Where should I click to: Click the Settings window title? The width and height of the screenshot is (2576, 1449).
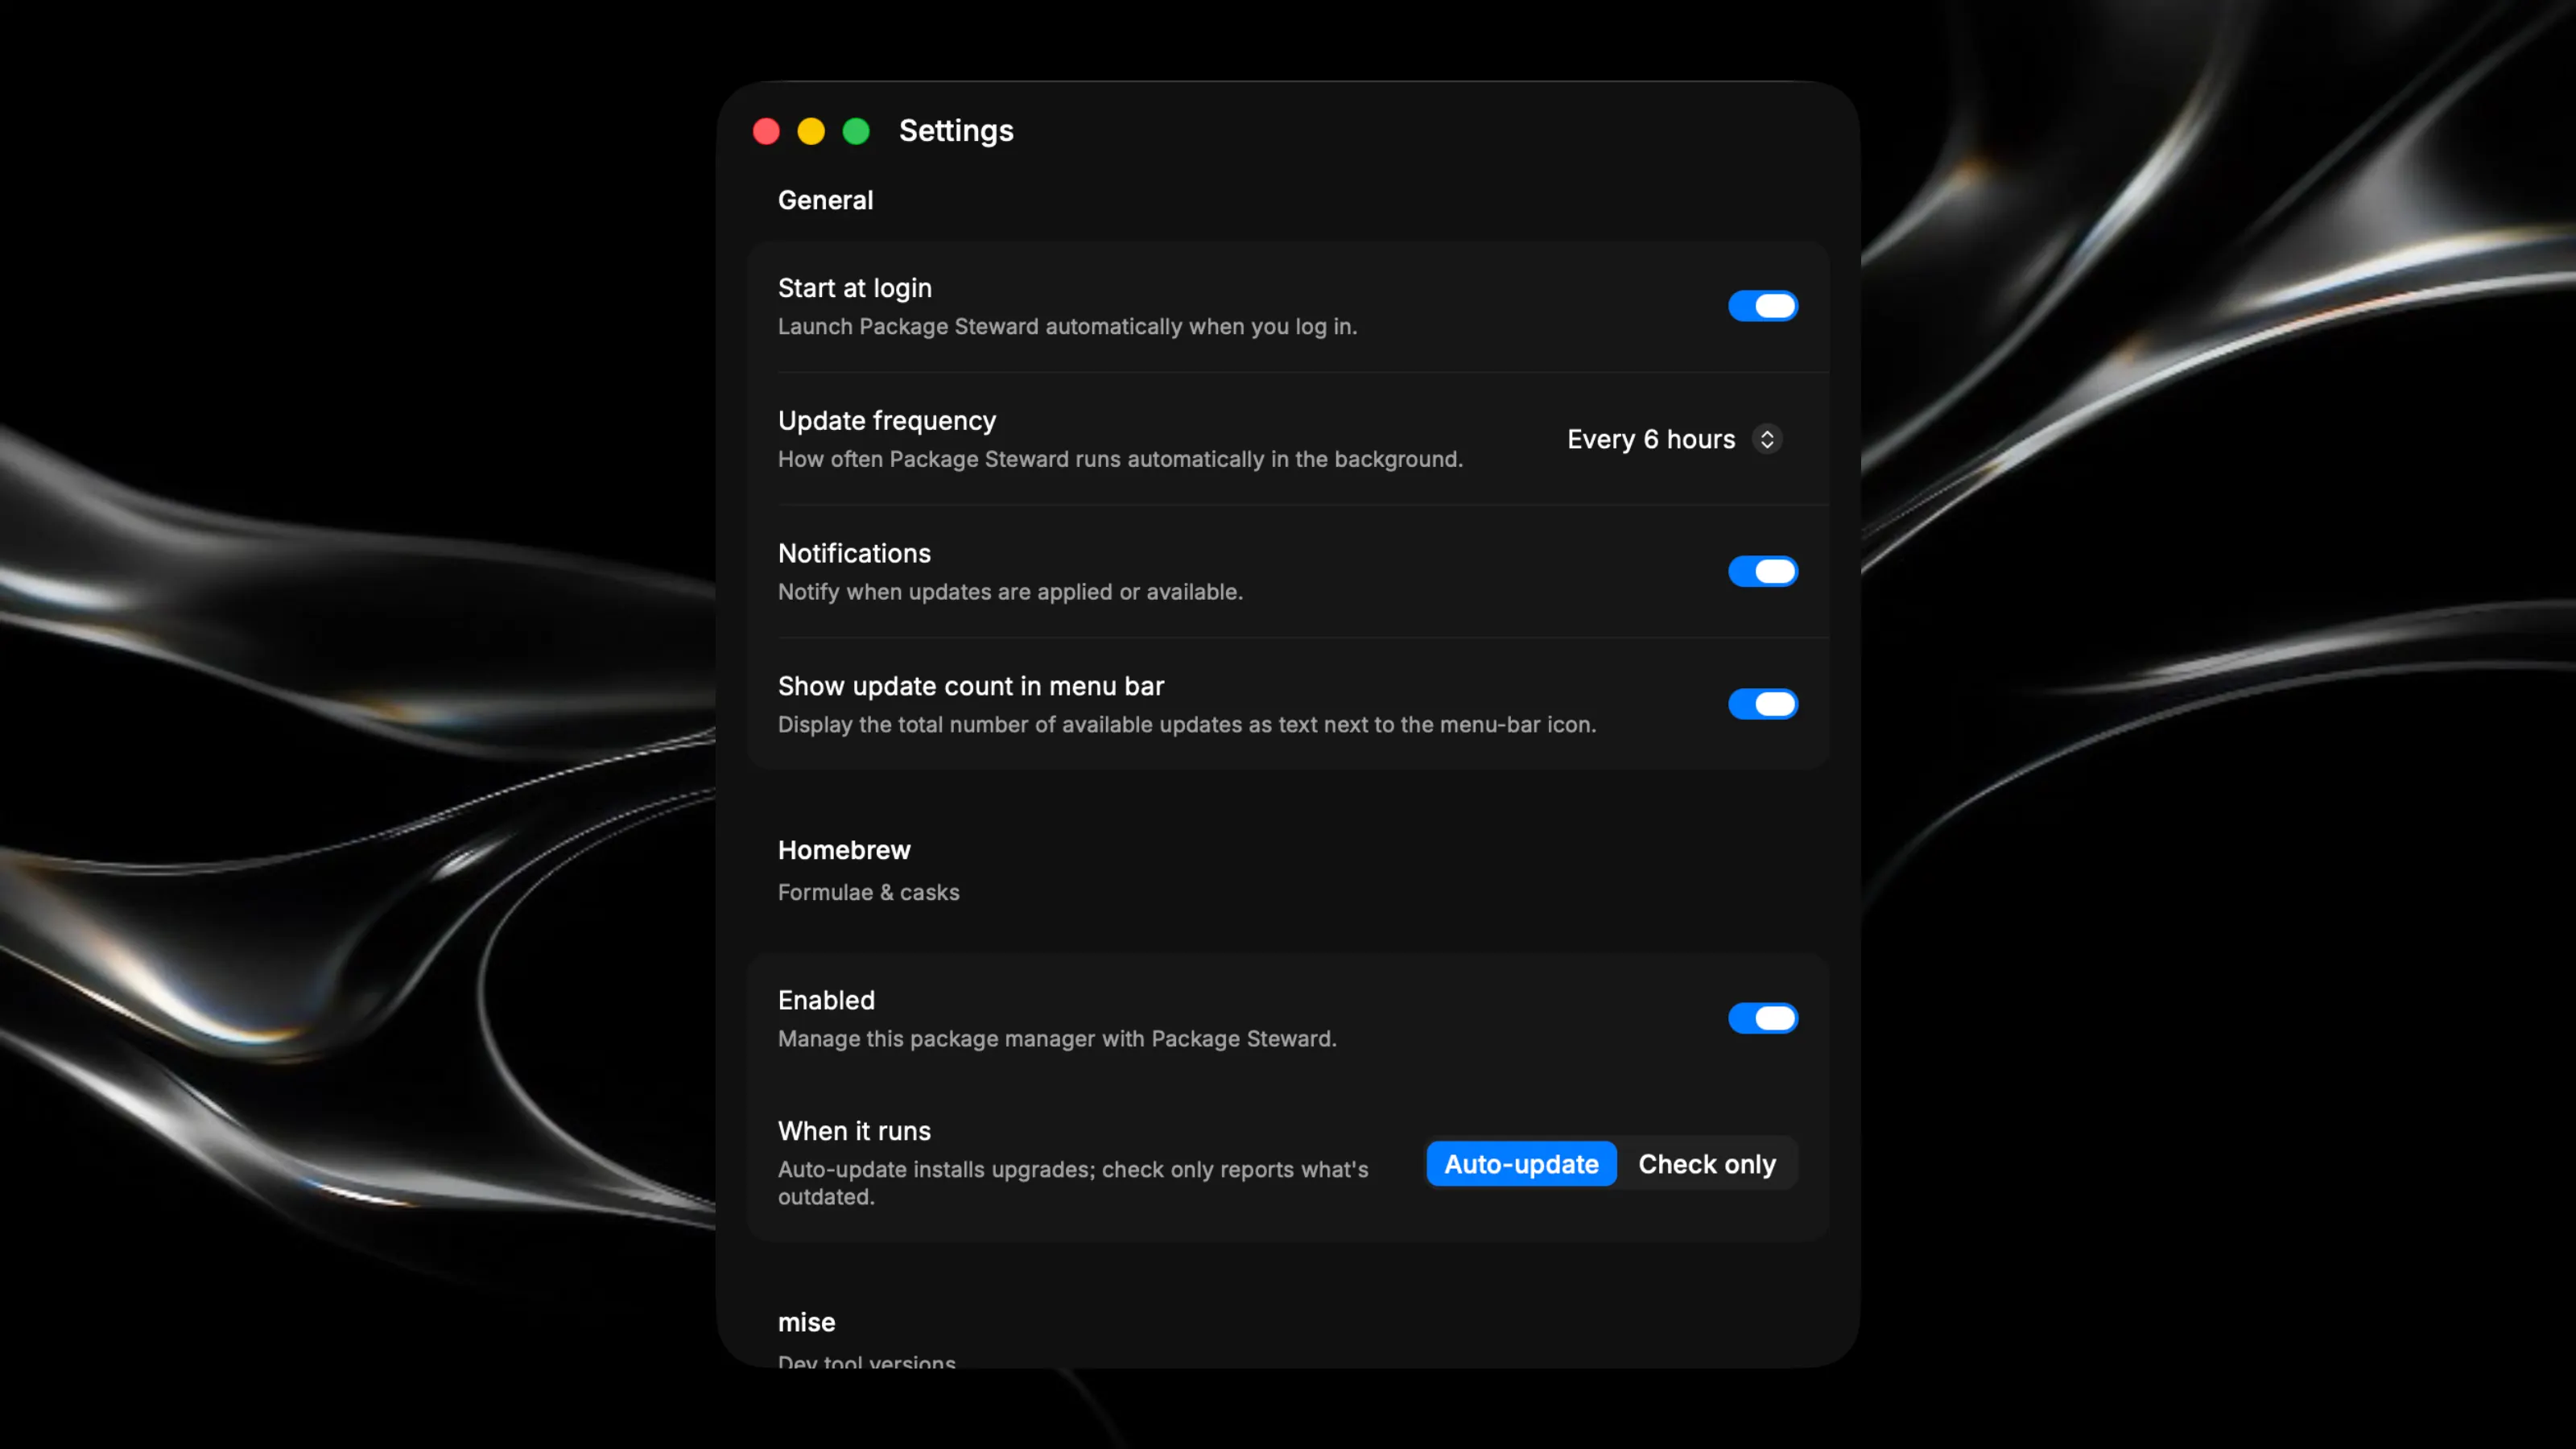956,131
